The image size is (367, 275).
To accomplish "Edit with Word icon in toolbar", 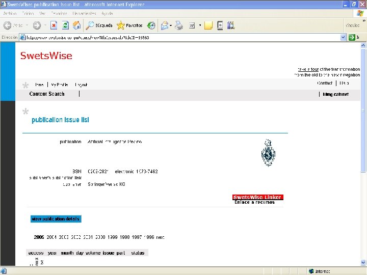I will (192, 25).
